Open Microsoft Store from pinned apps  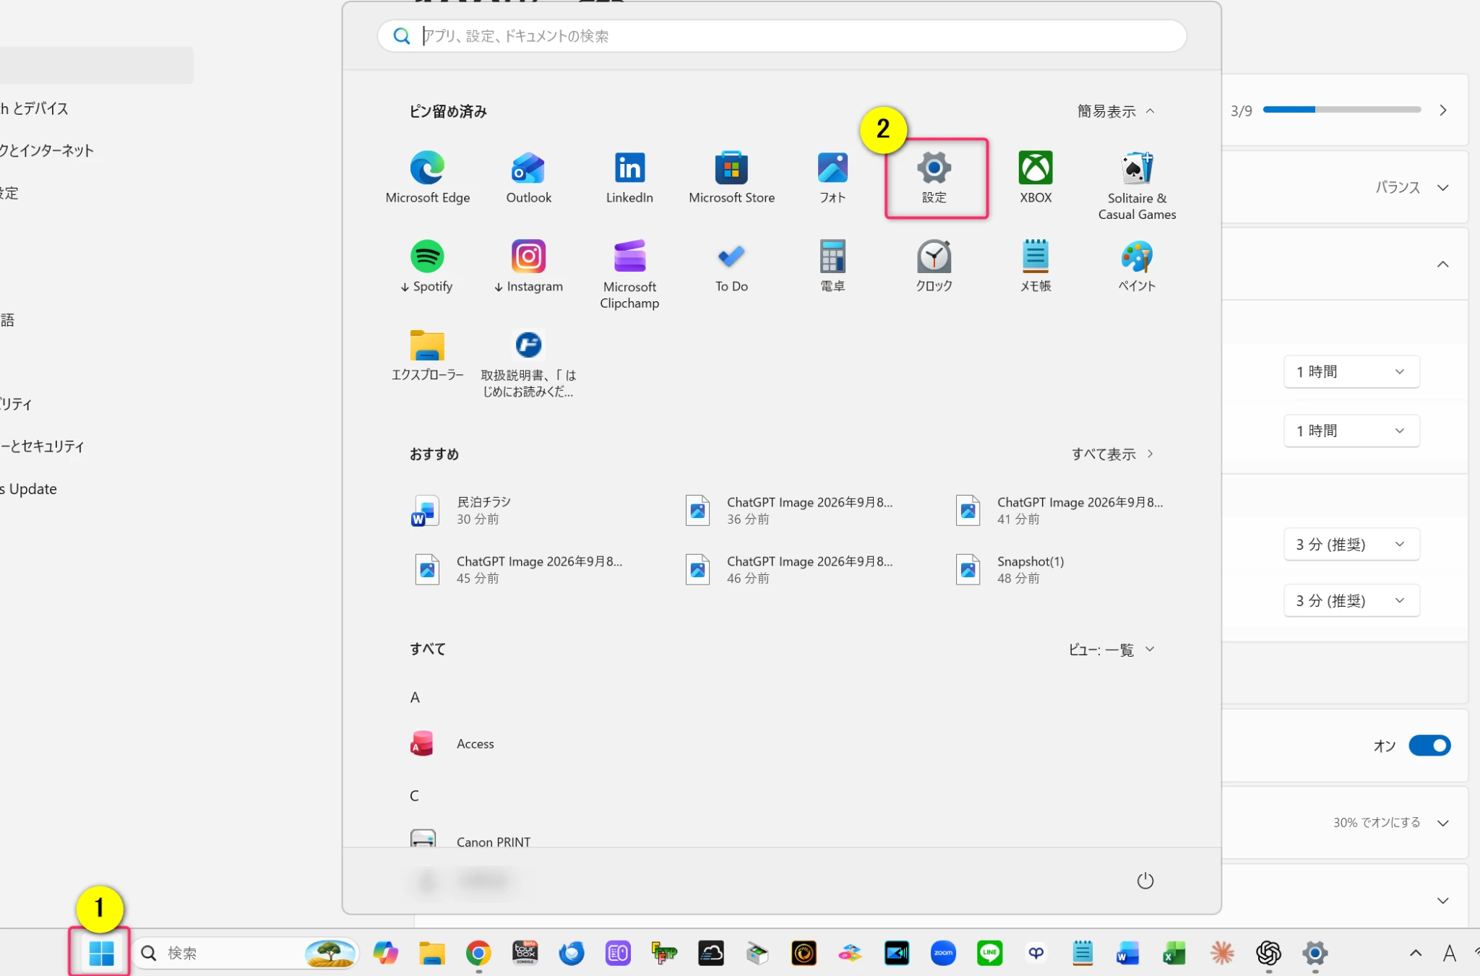731,178
